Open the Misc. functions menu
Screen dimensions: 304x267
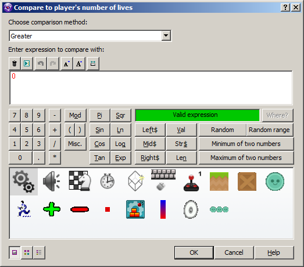coord(75,144)
